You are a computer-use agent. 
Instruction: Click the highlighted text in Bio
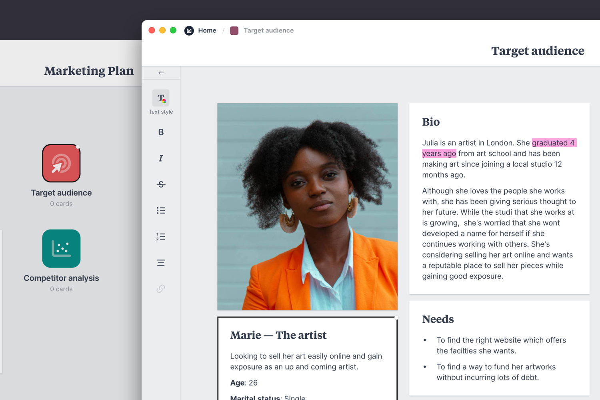[553, 143]
